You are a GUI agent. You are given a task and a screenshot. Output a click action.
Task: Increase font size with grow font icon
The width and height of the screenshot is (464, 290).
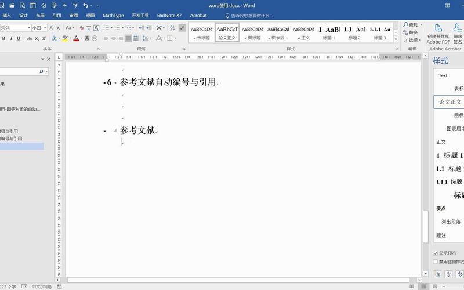tap(51, 28)
